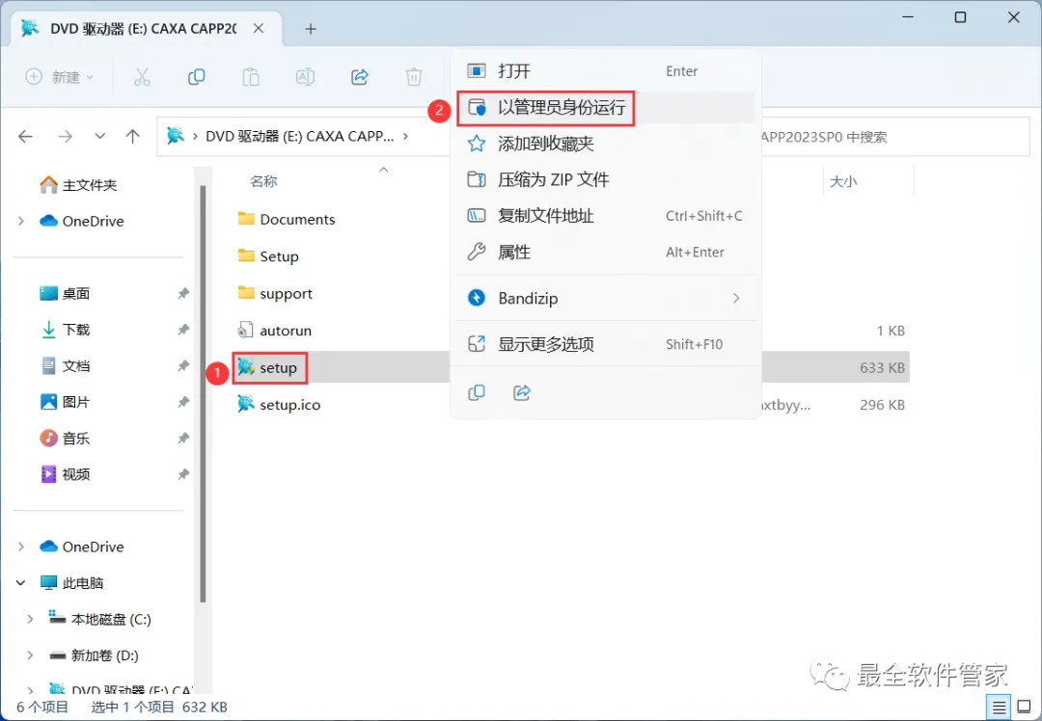Image resolution: width=1042 pixels, height=721 pixels.
Task: Expand 新加卷 (D:) tree node
Action: (30, 655)
